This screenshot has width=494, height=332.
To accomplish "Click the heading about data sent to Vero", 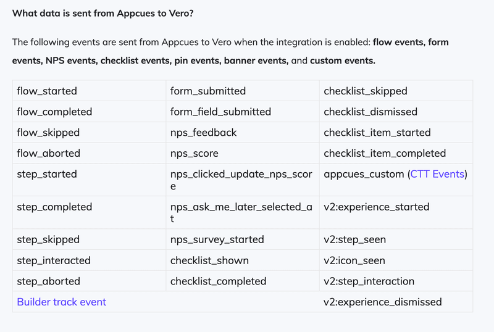I will 103,13.
